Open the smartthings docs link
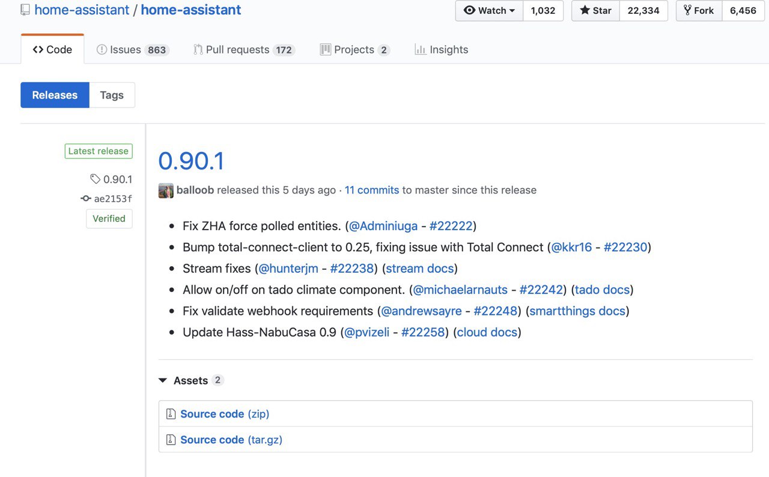The width and height of the screenshot is (769, 477). point(577,311)
